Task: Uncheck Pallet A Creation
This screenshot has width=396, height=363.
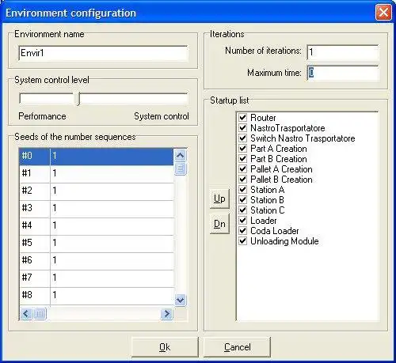Action: [x=242, y=168]
